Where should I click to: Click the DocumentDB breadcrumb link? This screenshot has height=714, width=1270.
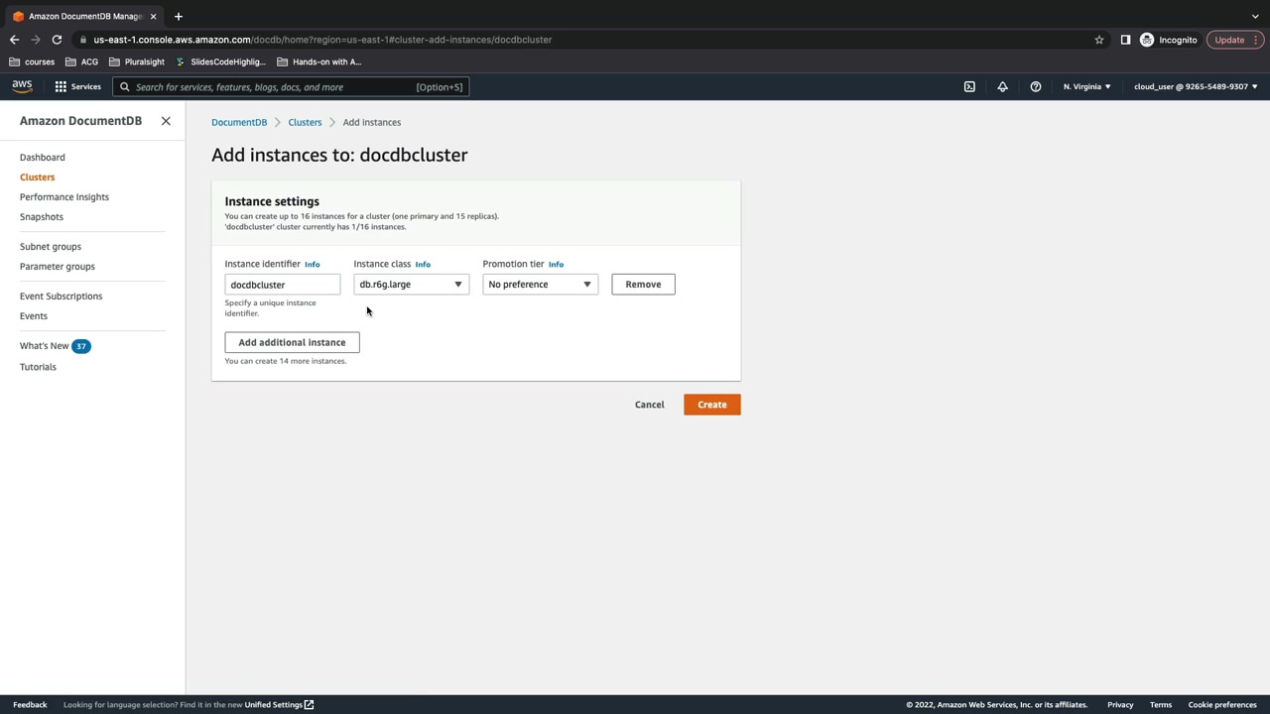click(x=239, y=123)
